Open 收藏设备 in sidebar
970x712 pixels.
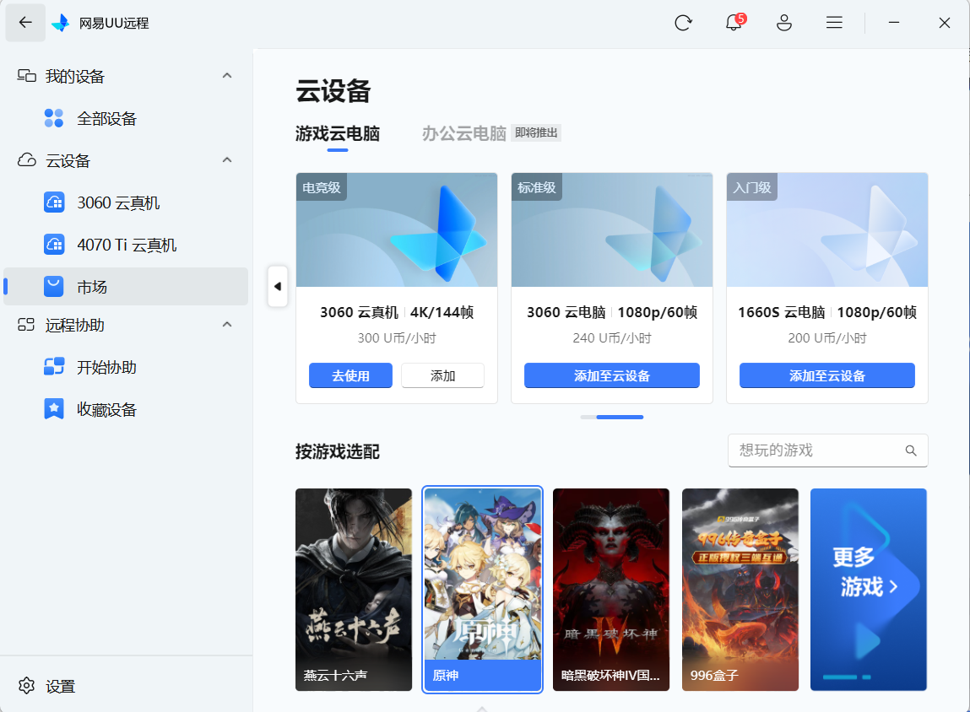coord(126,408)
